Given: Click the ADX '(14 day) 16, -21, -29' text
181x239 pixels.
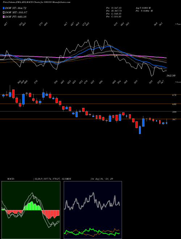Looking at the screenshot, I should point(102,179).
